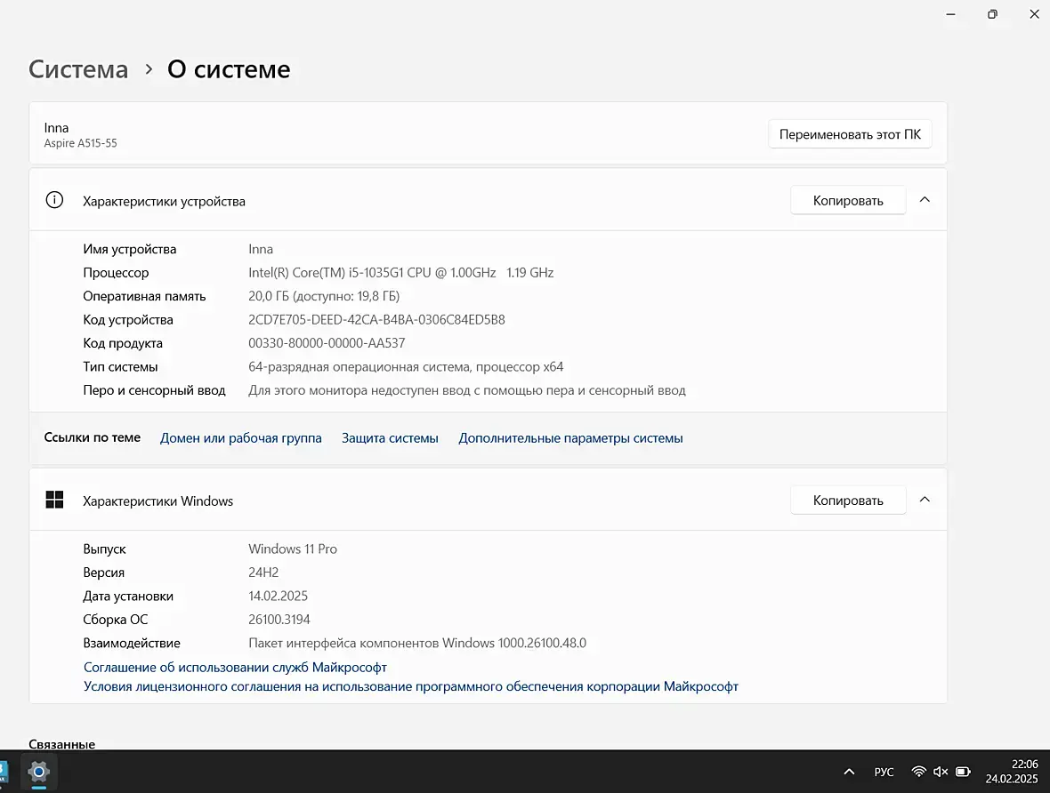Open Соглашение об использовании служб Майкрософт

click(235, 667)
